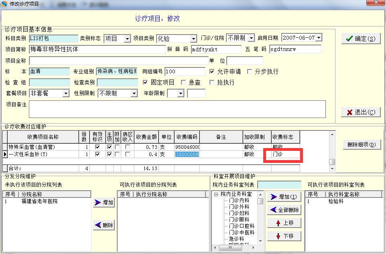Click the 院内业务科室列表 search field
Image resolution: width=386 pixels, height=254 pixels.
279,185
